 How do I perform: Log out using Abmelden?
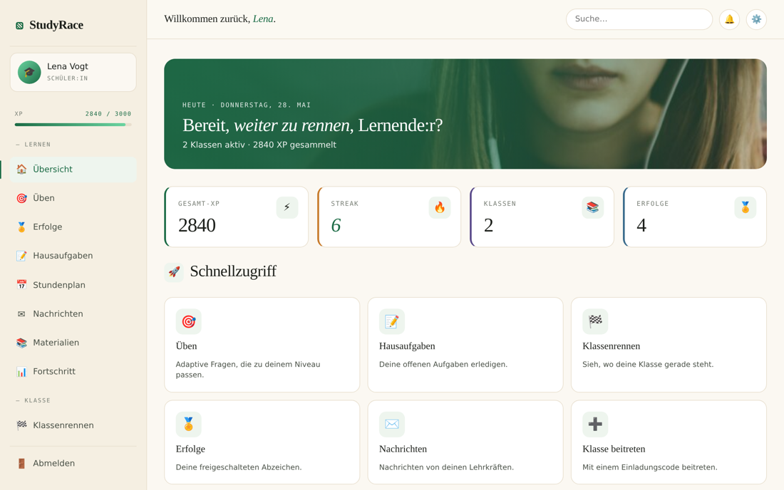73,464
